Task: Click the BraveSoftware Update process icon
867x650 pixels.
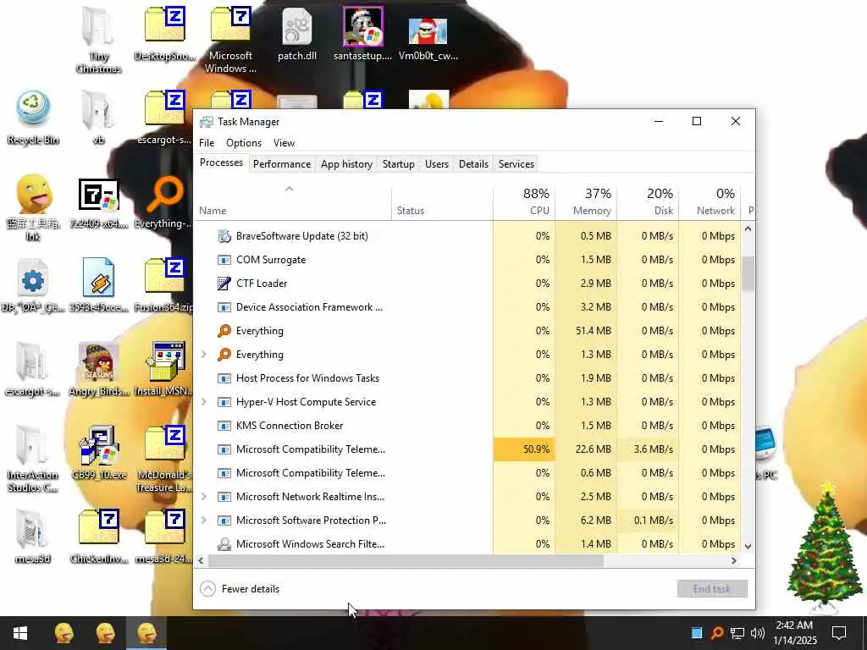Action: (224, 236)
